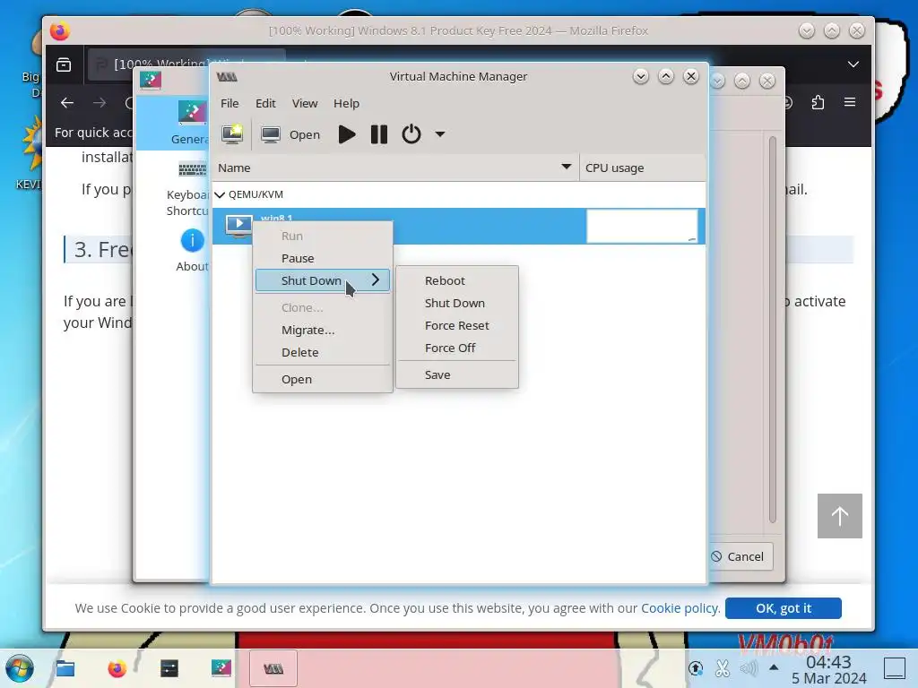Expand hidden tray icons arrow
Screen dimensions: 918x688
point(774,666)
